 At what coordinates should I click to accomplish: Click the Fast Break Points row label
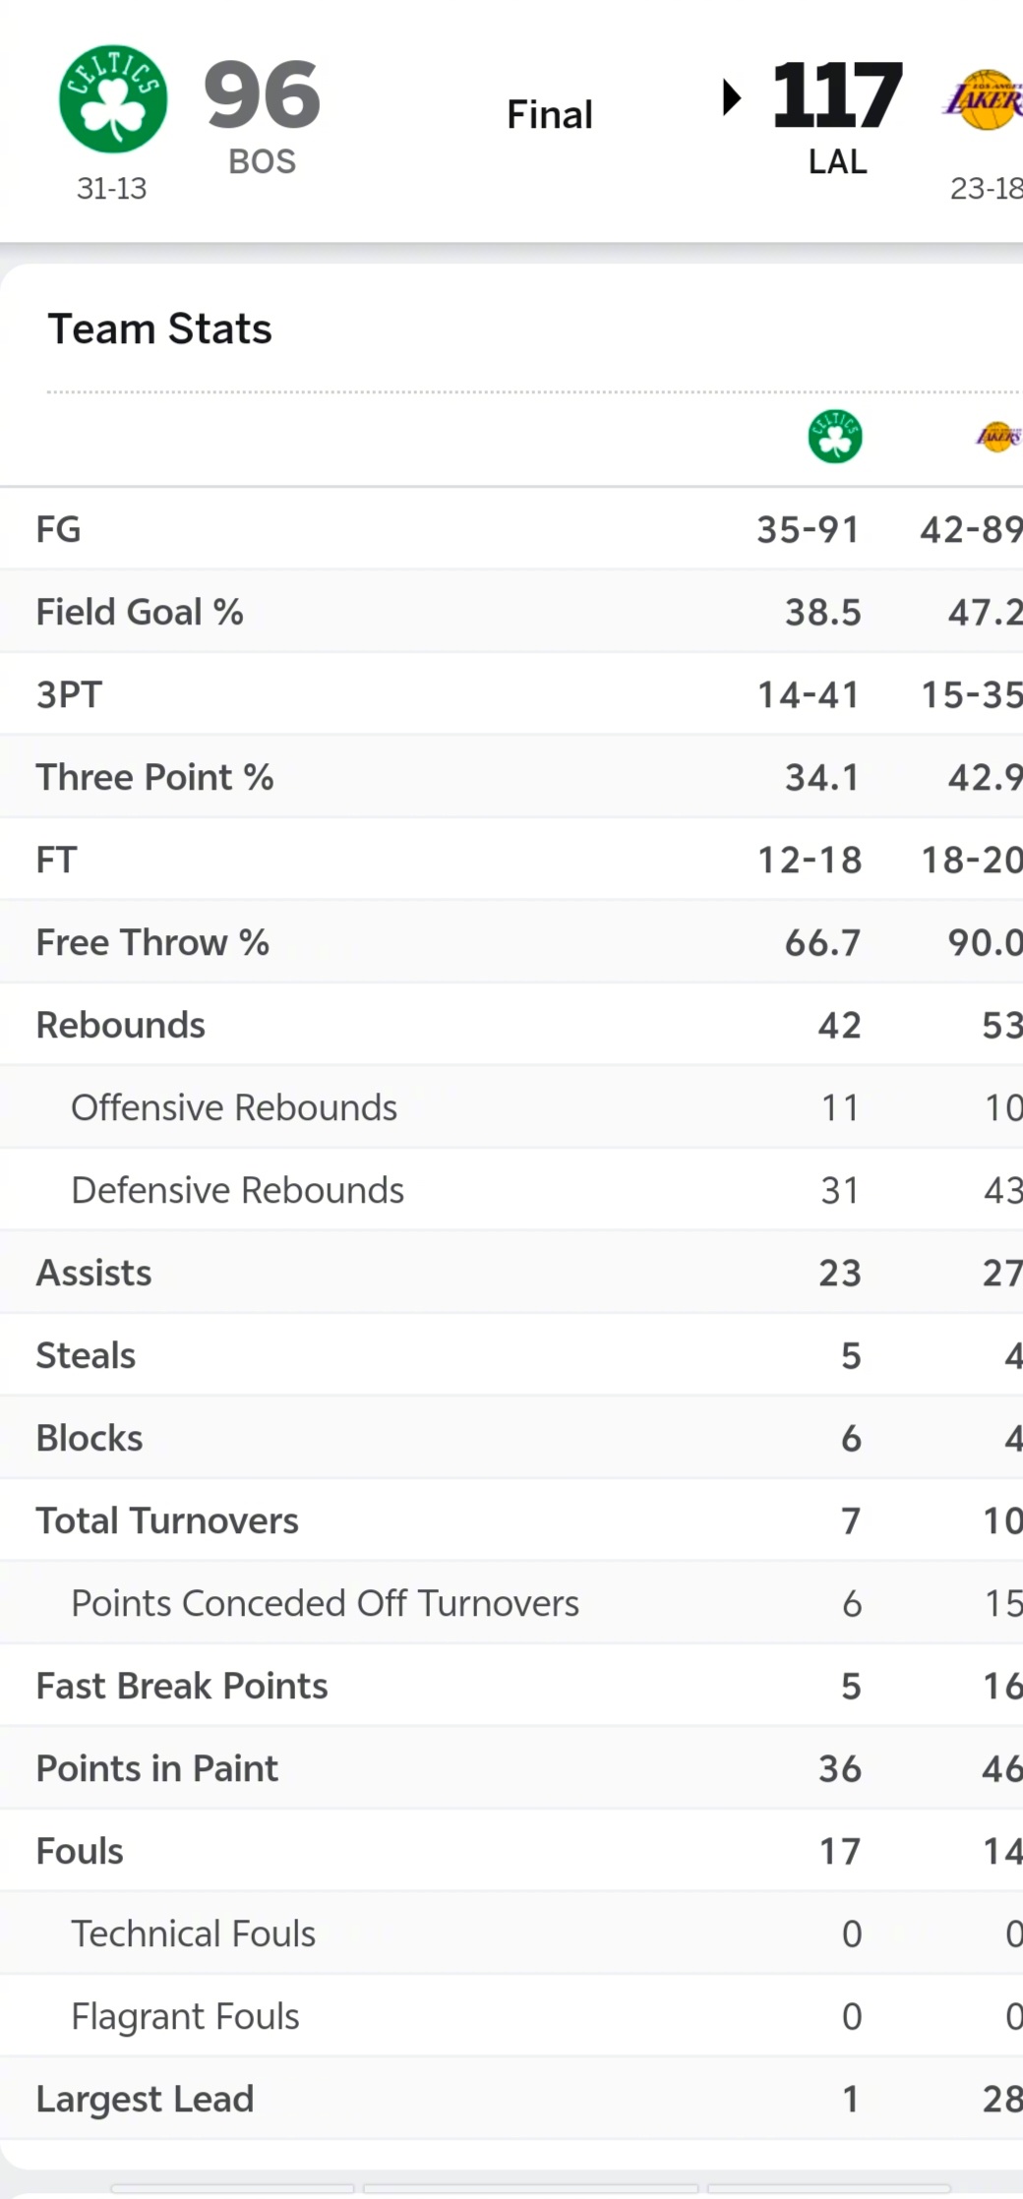coord(182,1686)
